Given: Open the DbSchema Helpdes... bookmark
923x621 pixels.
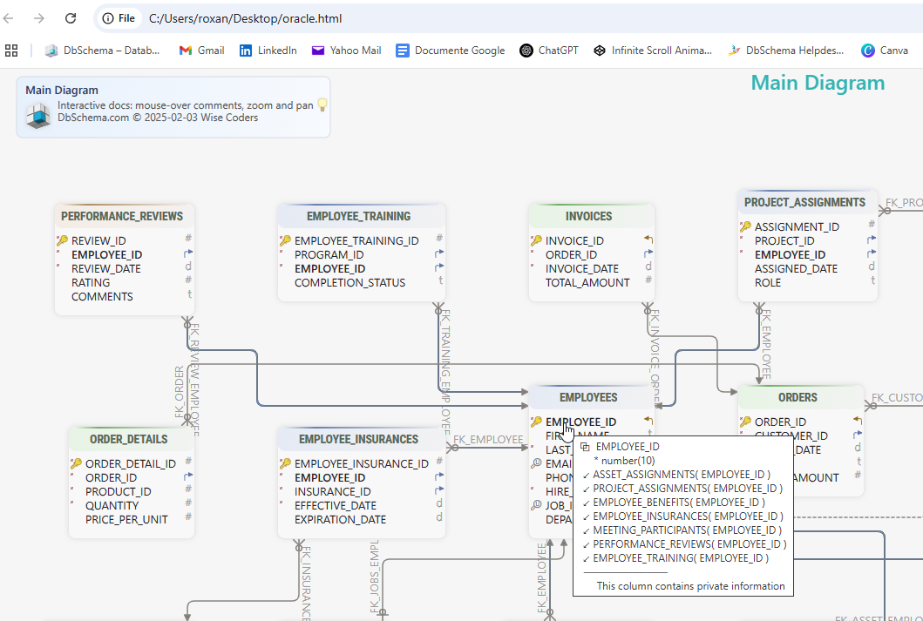Looking at the screenshot, I should [785, 51].
